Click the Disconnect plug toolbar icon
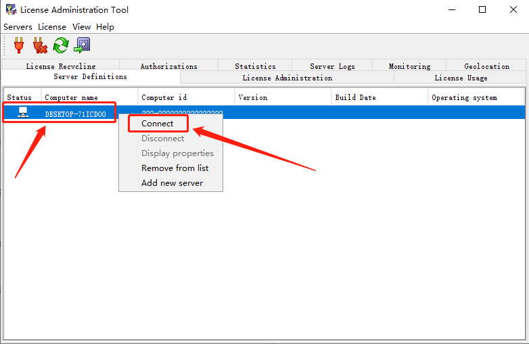This screenshot has width=529, height=344. tap(40, 45)
